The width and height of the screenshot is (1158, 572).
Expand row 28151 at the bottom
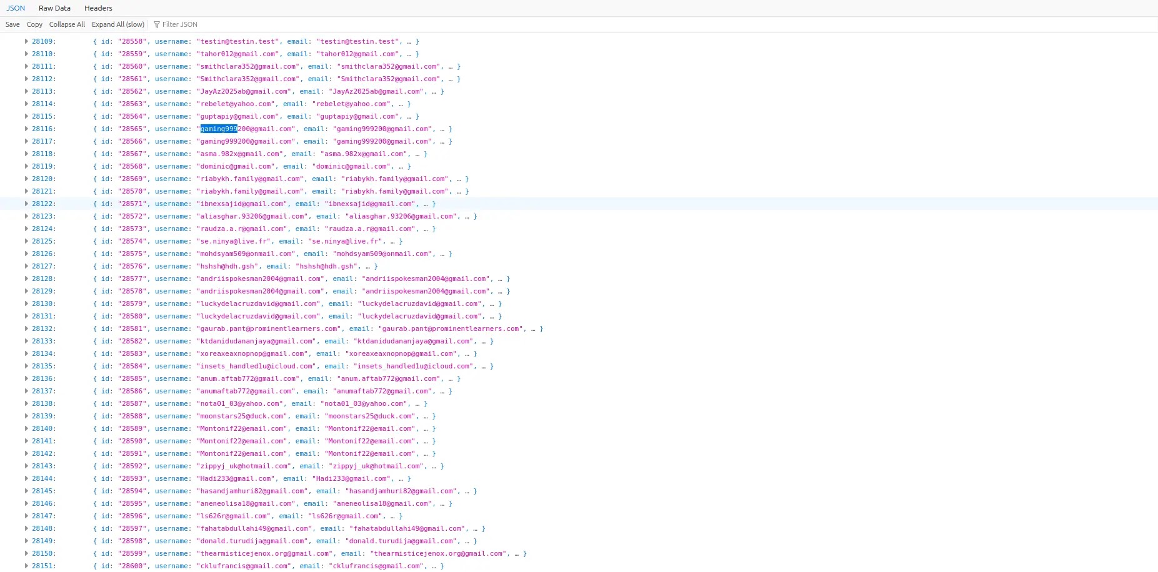tap(26, 566)
